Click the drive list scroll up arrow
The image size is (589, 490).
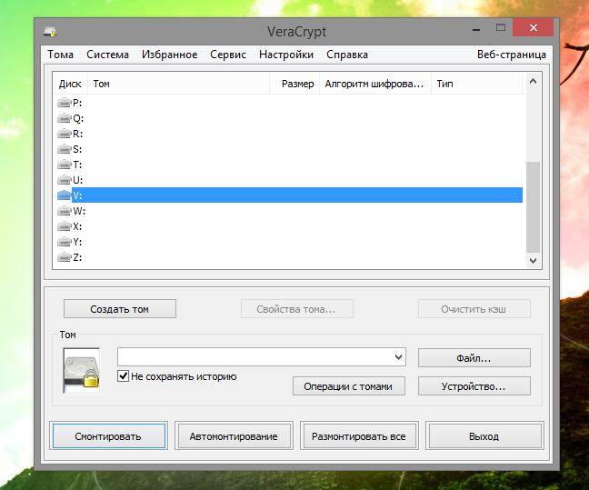(x=533, y=81)
